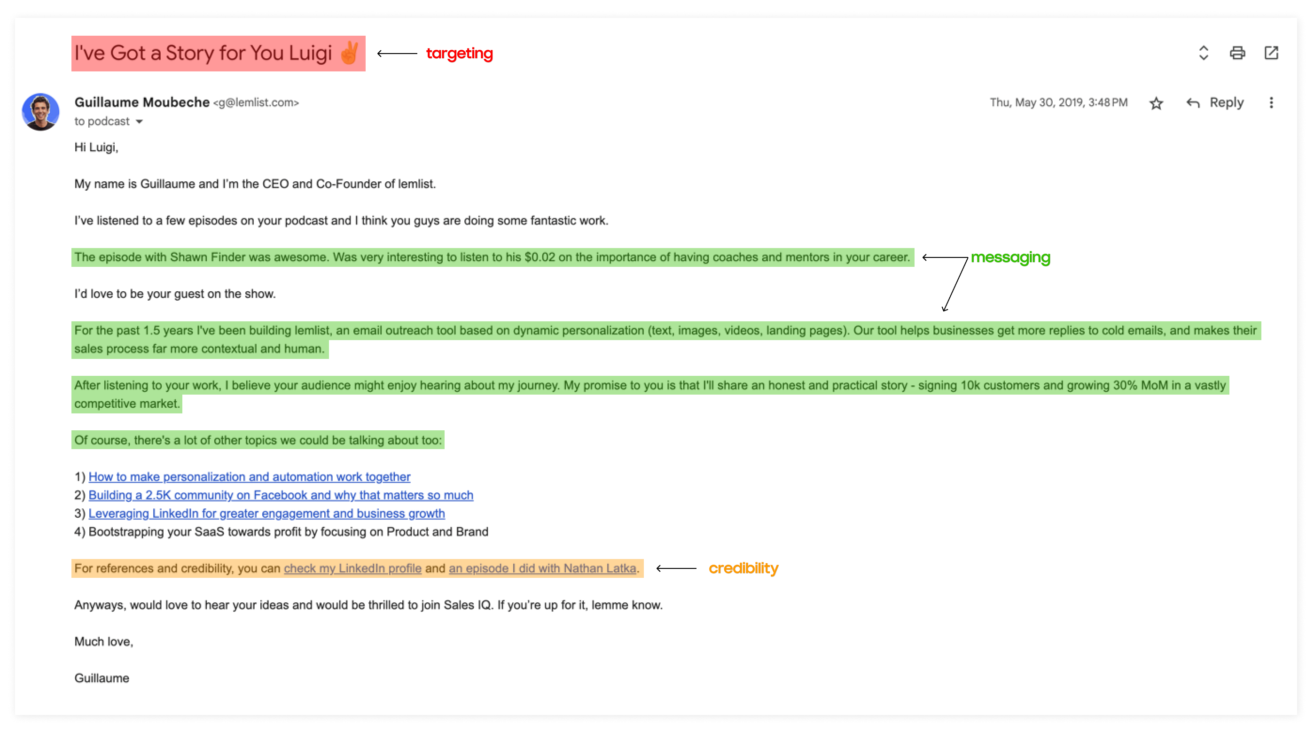Print the email with the printer icon
1314x746 pixels.
(x=1237, y=53)
